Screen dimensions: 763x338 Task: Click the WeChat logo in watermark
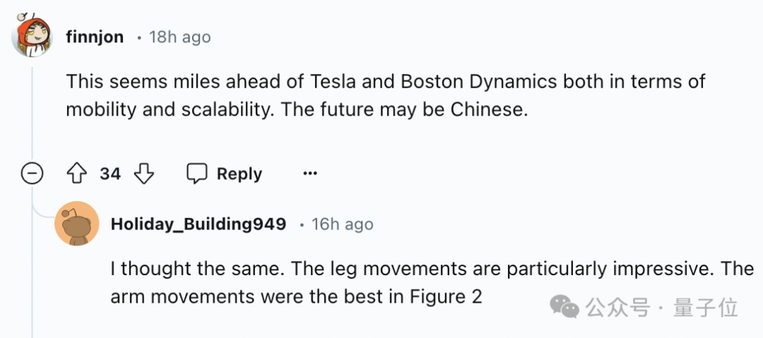565,306
